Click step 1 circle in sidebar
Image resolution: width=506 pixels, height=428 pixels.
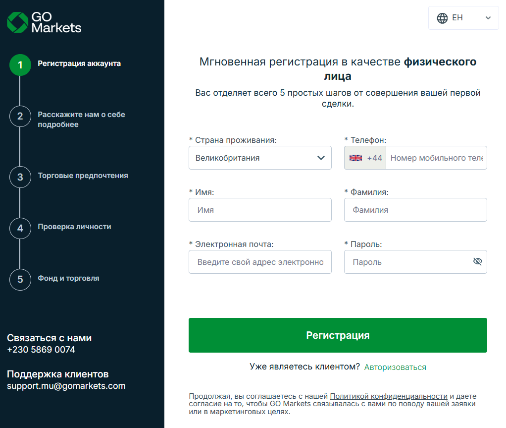pyautogui.click(x=20, y=65)
